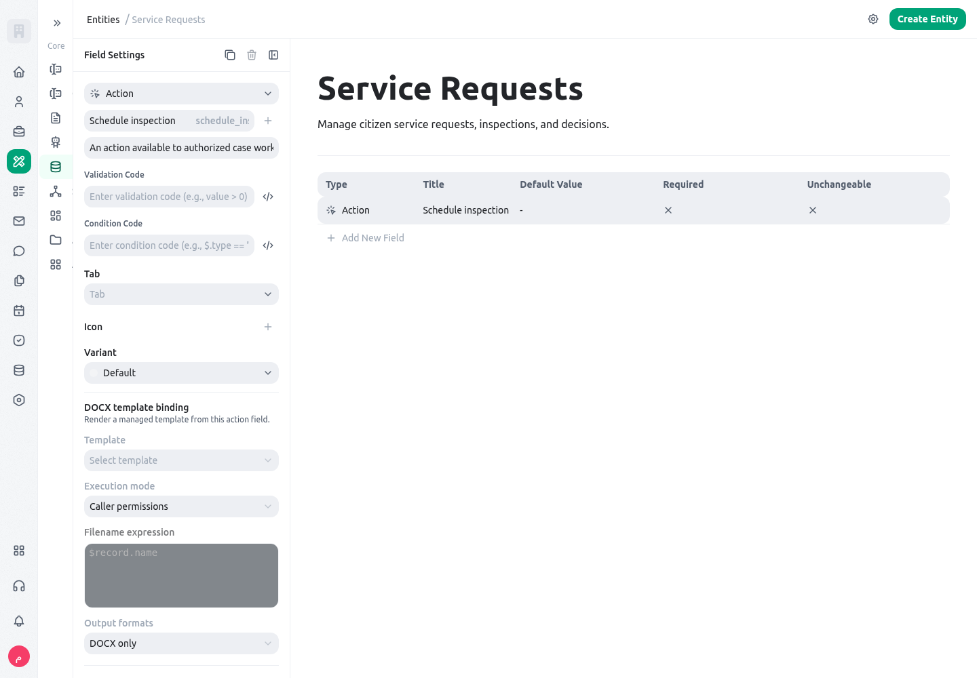Open the red user avatar
Image resolution: width=977 pixels, height=678 pixels.
tap(19, 656)
